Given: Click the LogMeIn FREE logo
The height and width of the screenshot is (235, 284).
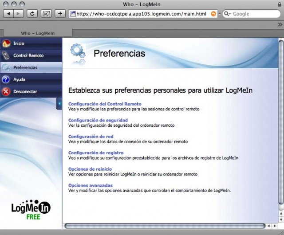Looking at the screenshot, I should pyautogui.click(x=31, y=210).
